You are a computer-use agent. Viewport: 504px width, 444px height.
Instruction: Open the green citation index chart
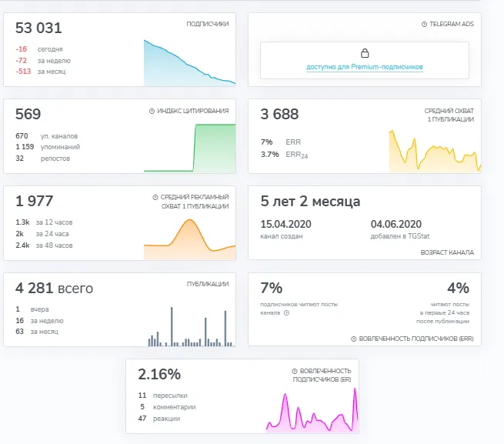(189, 148)
